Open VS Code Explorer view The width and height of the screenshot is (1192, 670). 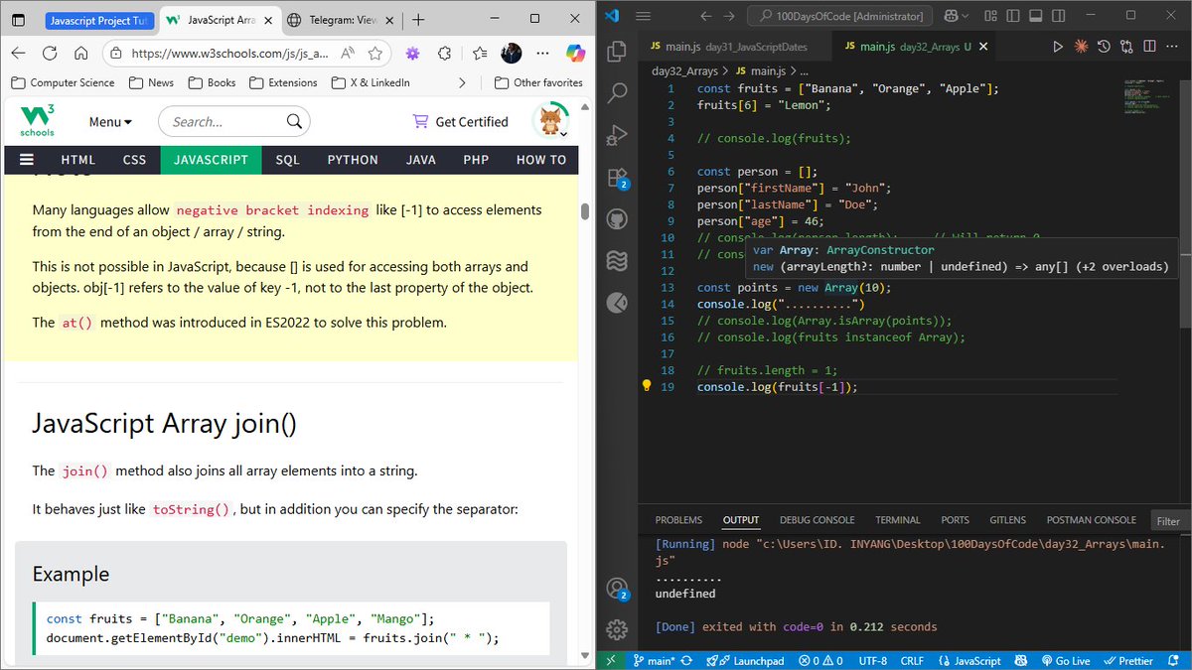click(x=617, y=52)
